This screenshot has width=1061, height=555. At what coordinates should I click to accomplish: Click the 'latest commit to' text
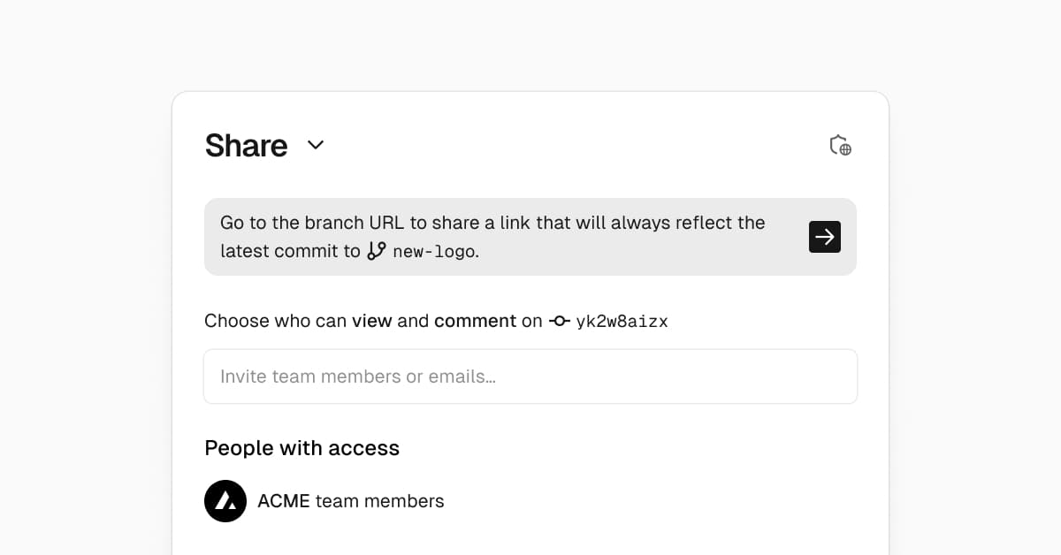[x=290, y=251]
